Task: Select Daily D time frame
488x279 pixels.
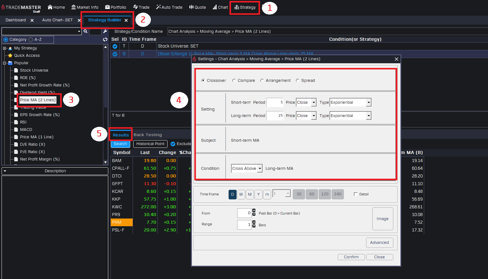Action: click(x=233, y=194)
